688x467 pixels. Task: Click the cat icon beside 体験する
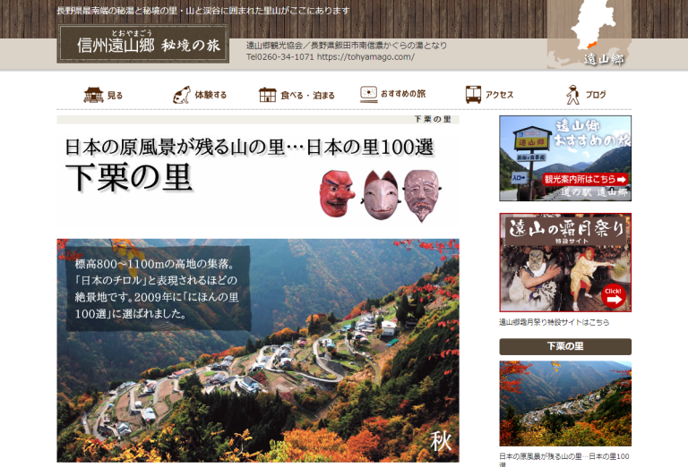click(182, 95)
